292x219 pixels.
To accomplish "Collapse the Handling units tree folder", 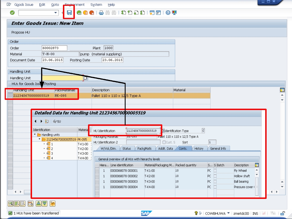I will click(35, 134).
